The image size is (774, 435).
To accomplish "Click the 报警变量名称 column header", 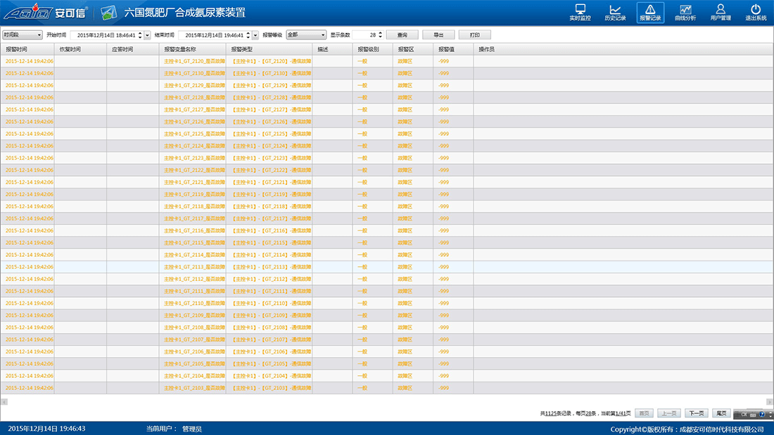I will click(193, 49).
